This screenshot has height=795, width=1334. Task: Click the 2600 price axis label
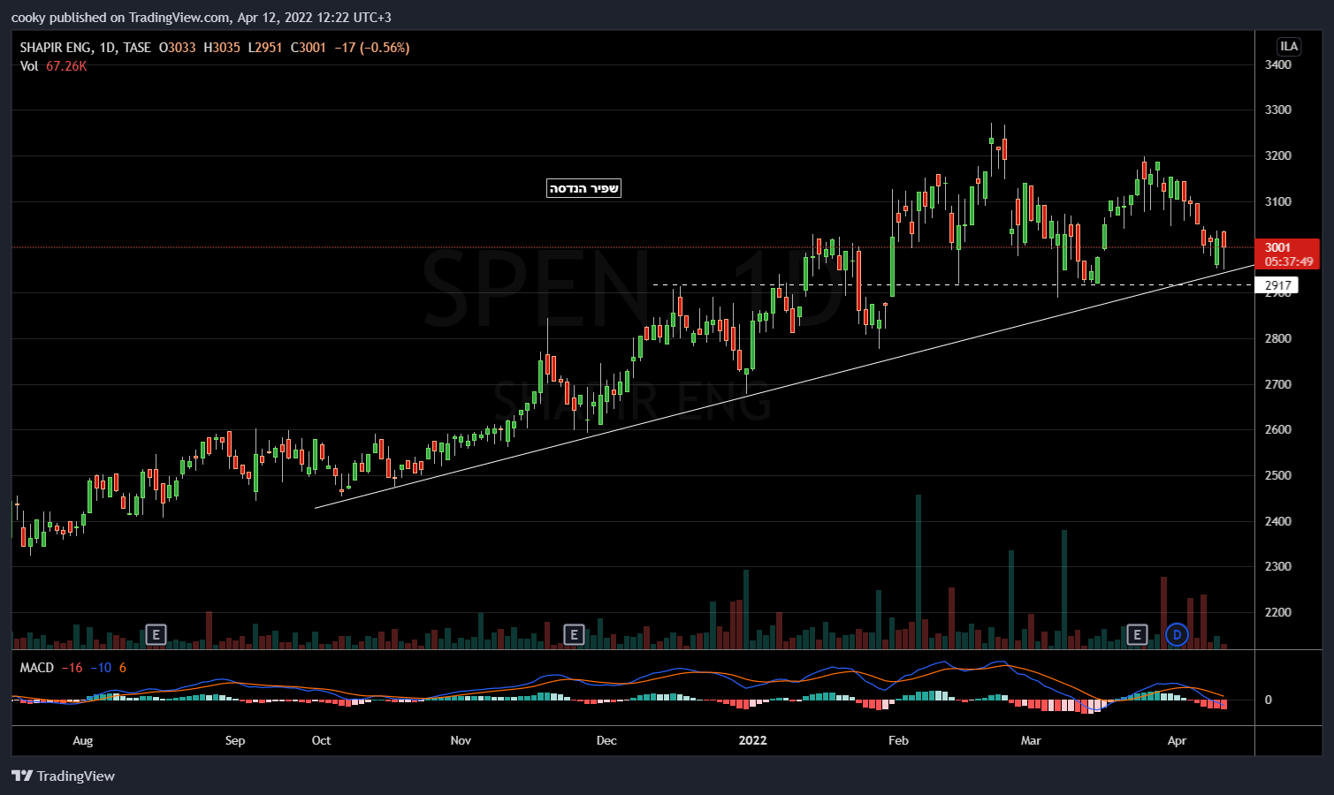(1278, 430)
